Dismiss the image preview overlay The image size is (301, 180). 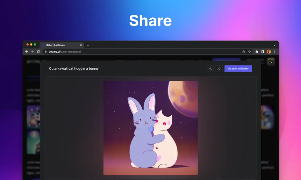pos(271,62)
